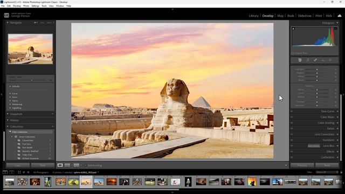Open the Develop menu

click(x=17, y=6)
